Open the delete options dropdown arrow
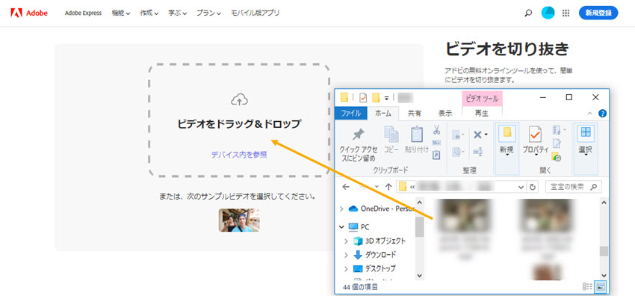635x296 pixels. coord(486,135)
